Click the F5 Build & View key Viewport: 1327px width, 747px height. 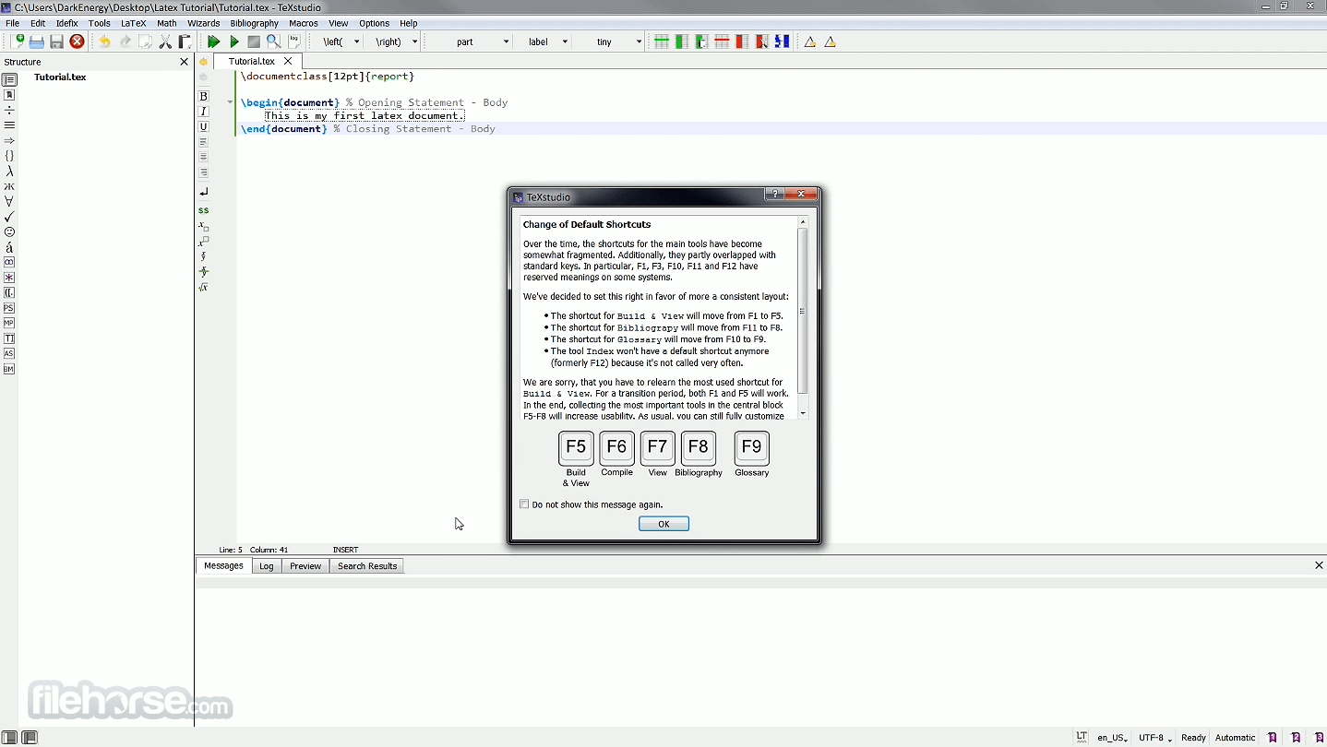point(576,448)
